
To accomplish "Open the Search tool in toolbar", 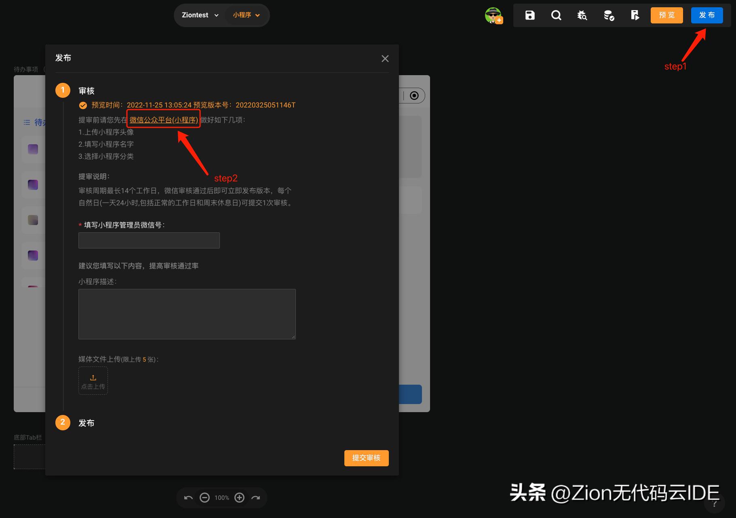I will (556, 15).
